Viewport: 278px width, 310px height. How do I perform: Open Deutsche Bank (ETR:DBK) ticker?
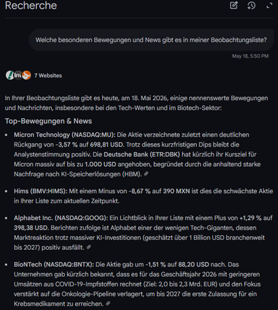[142, 155]
